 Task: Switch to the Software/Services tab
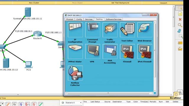pos(113,19)
